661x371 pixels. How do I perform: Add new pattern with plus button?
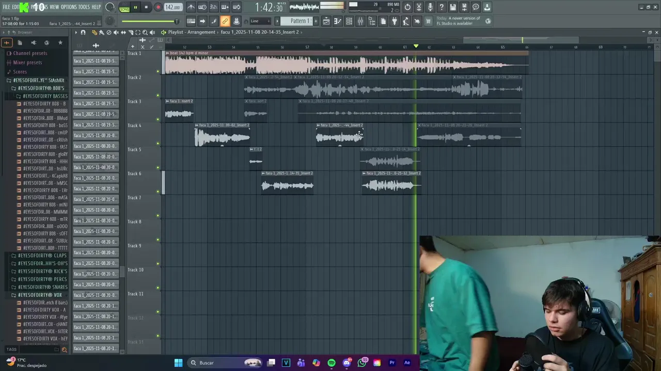[x=316, y=21]
